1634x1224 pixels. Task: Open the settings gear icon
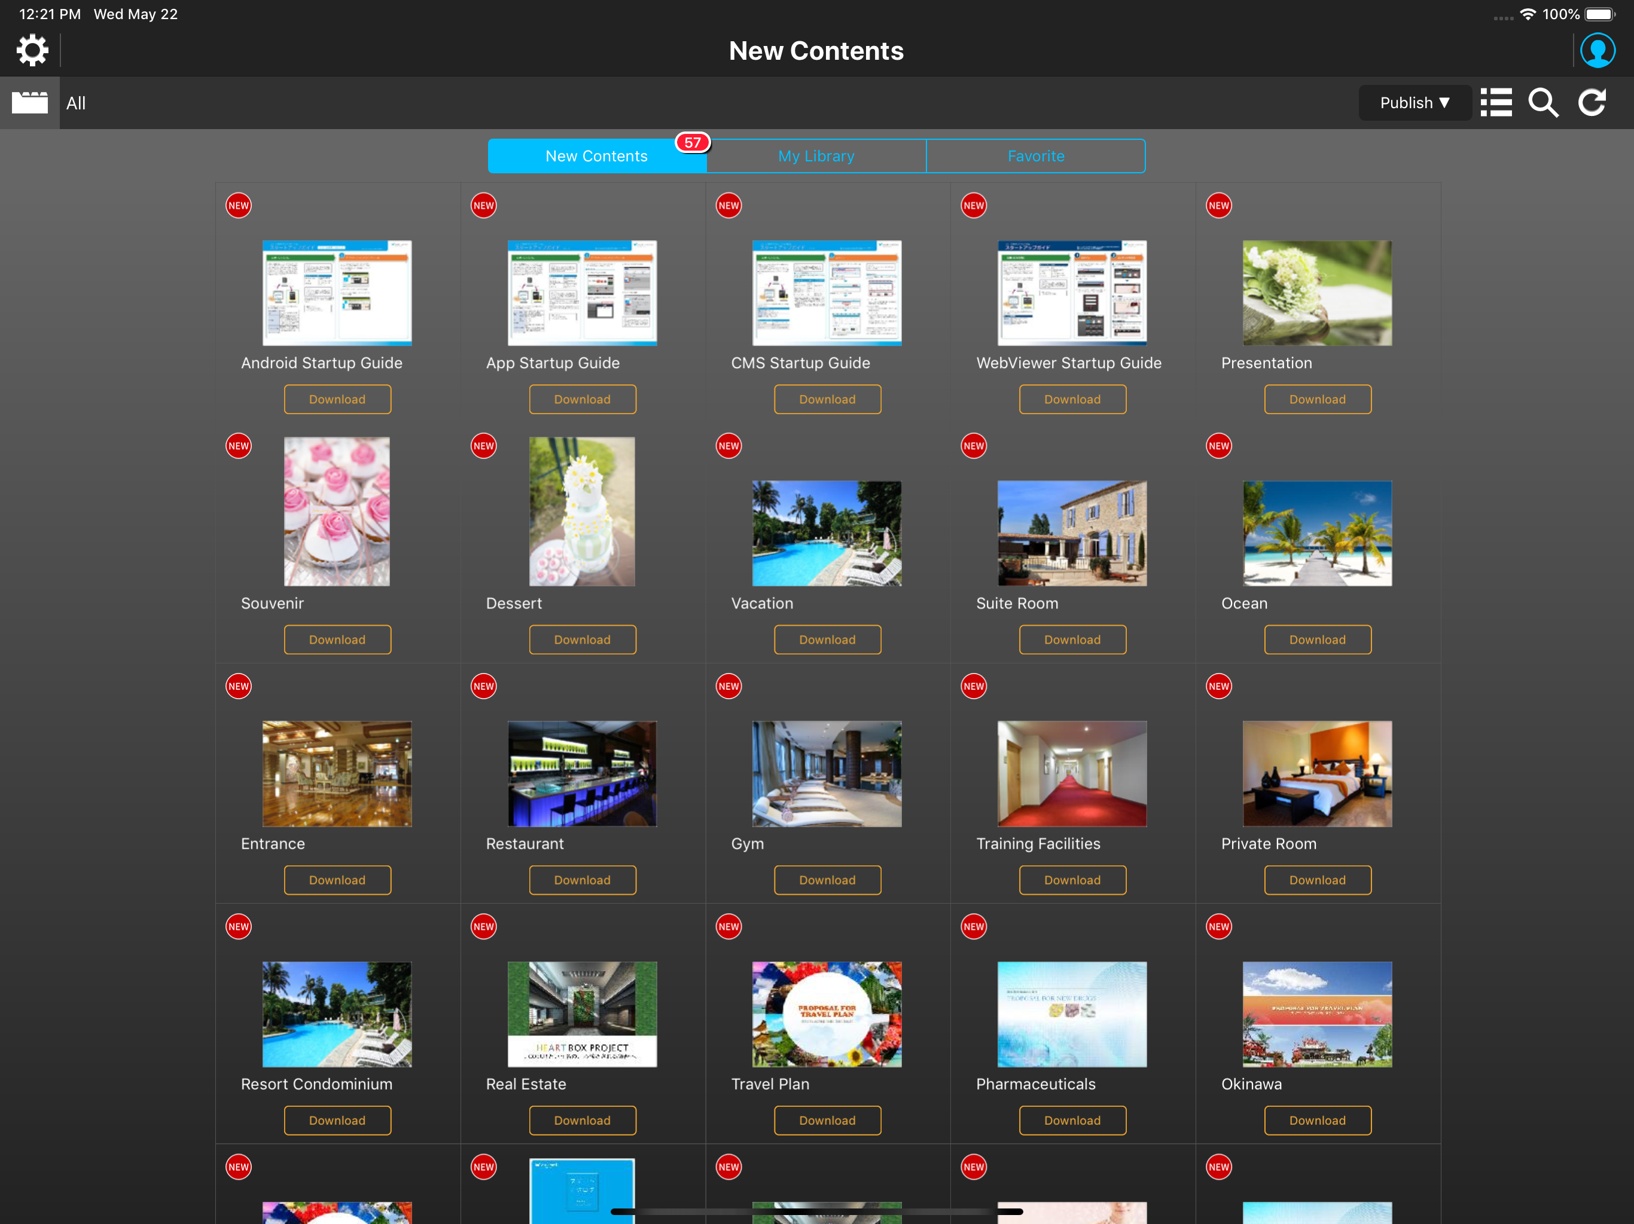tap(32, 50)
